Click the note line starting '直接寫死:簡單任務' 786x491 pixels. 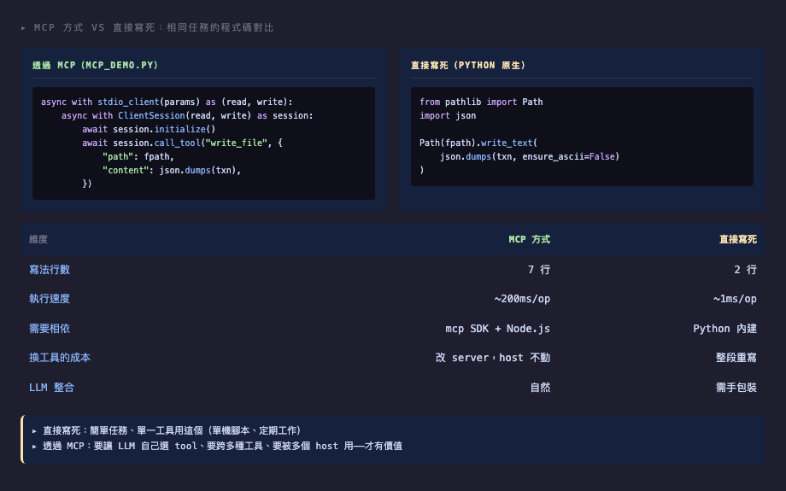pyautogui.click(x=172, y=430)
